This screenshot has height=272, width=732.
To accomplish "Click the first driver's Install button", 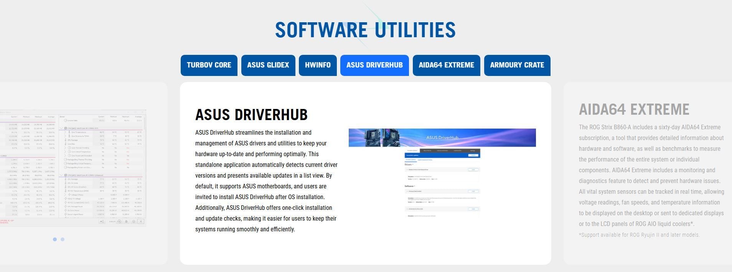I will [473, 170].
